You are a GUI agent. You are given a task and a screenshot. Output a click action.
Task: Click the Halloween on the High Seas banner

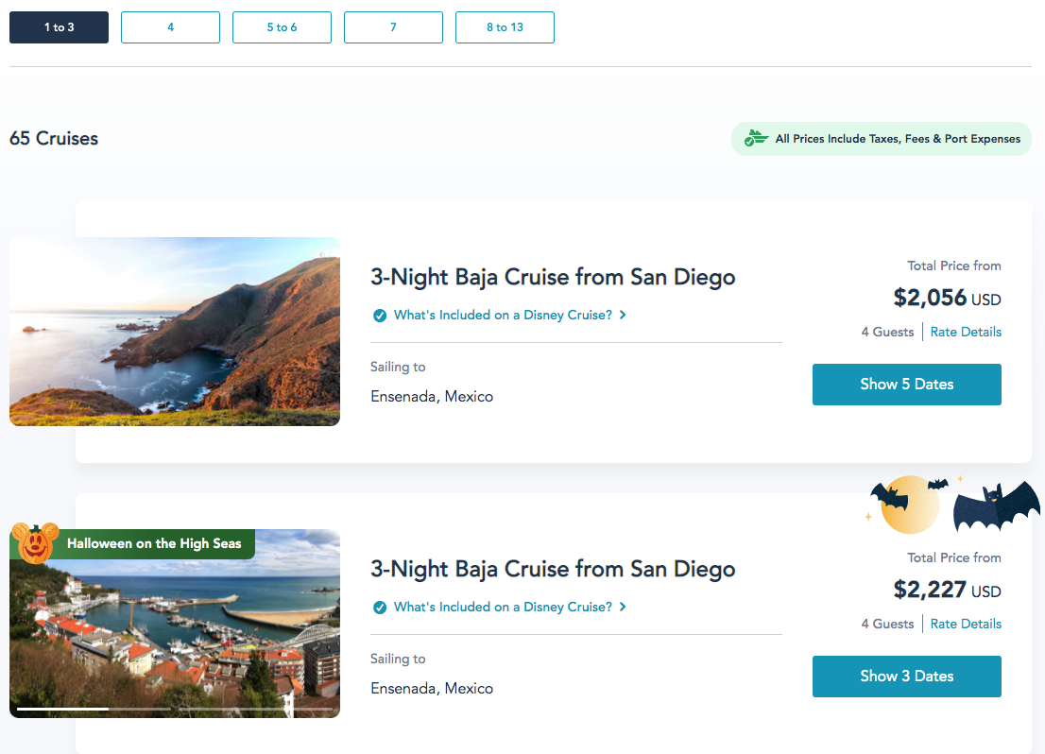[x=154, y=544]
